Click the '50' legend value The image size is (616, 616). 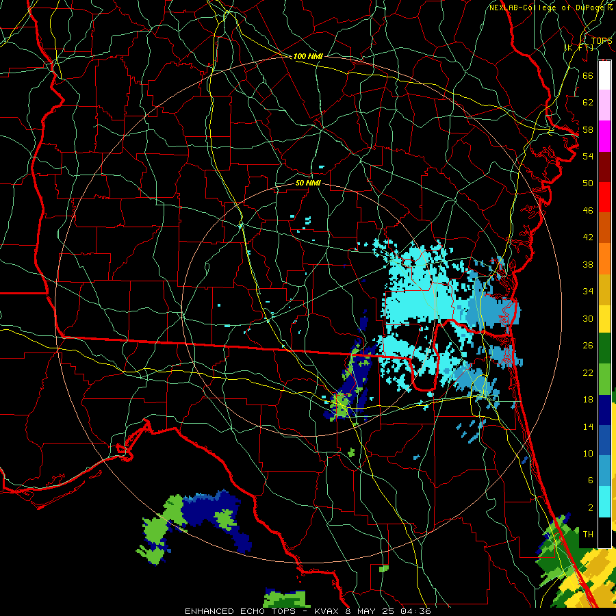click(588, 183)
